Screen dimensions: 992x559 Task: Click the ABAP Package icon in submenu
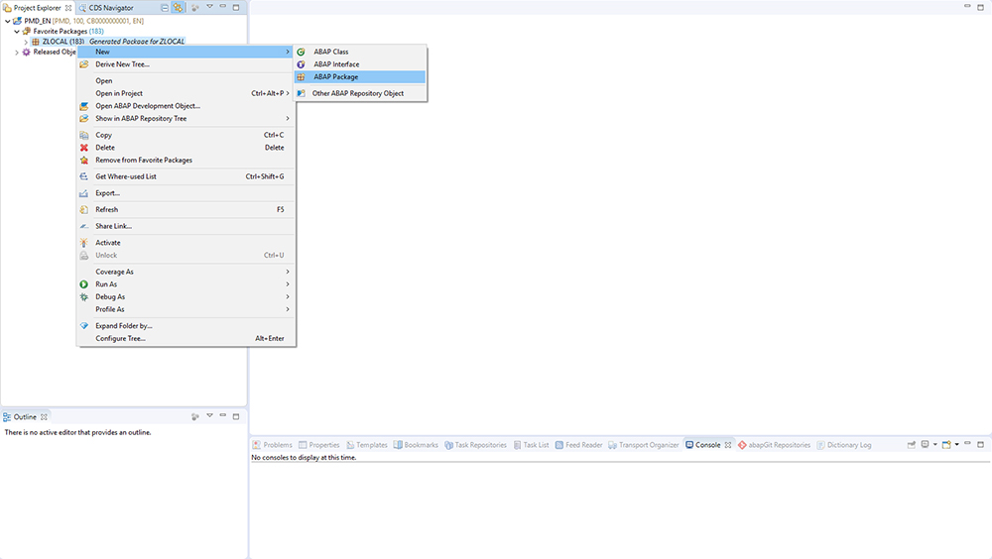pos(302,77)
